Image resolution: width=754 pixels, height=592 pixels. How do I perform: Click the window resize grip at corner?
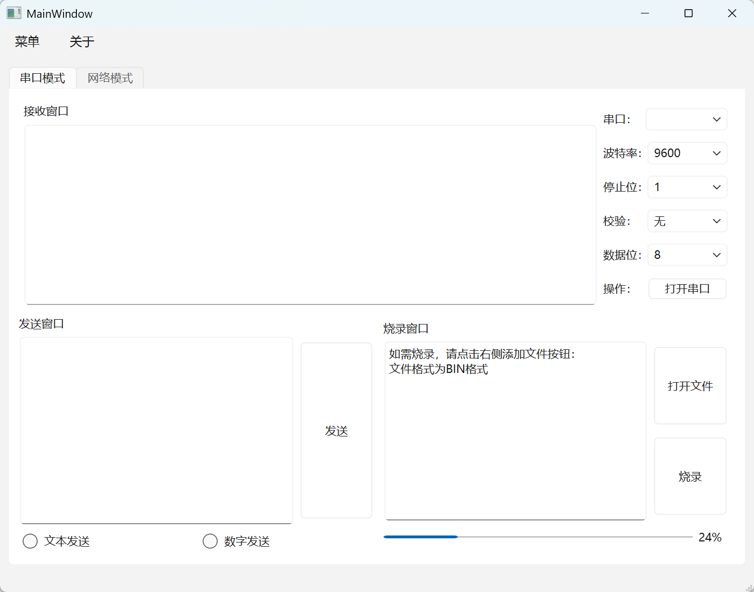749,587
